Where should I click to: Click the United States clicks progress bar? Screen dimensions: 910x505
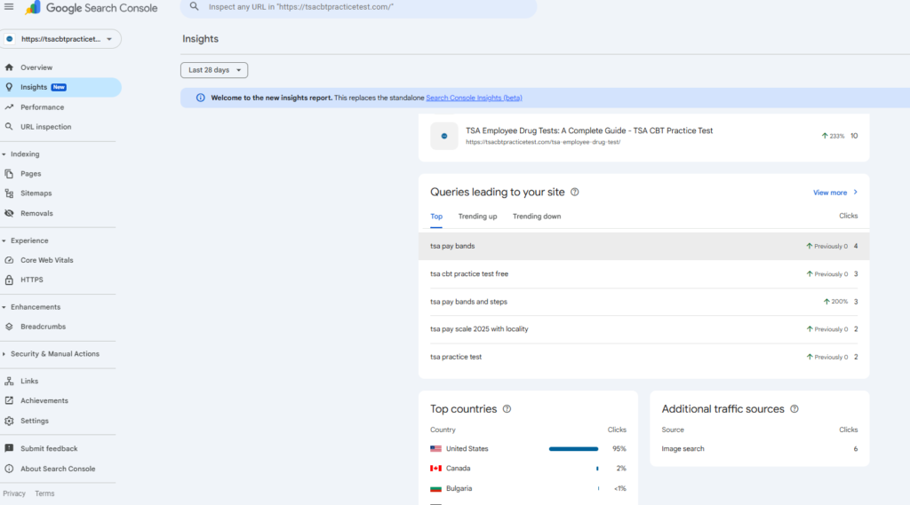(573, 449)
